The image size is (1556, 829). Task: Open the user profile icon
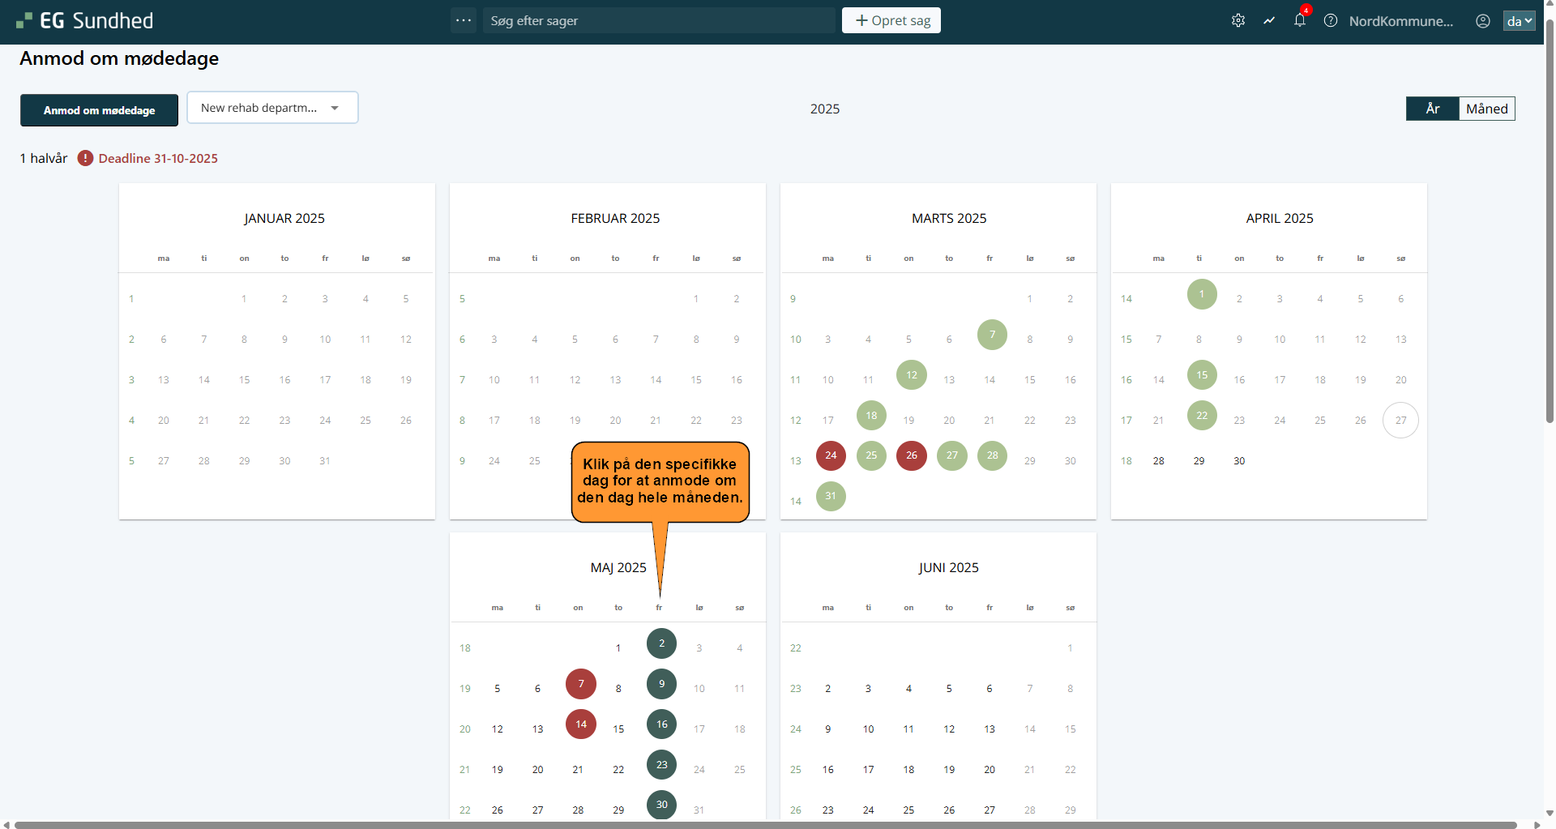1482,21
